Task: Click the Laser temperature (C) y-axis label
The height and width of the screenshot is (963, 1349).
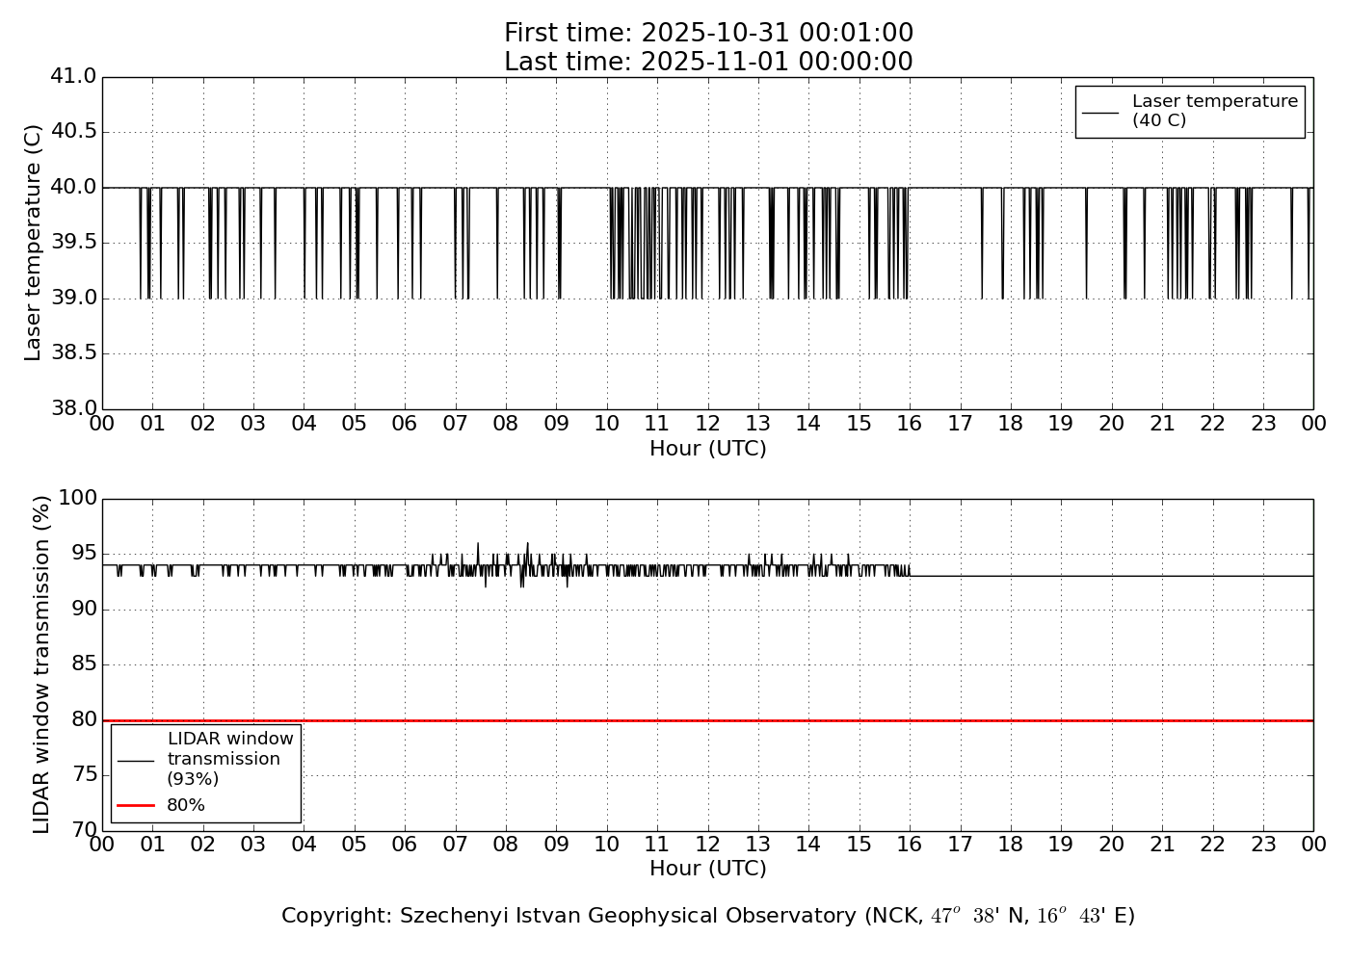Action: (34, 243)
